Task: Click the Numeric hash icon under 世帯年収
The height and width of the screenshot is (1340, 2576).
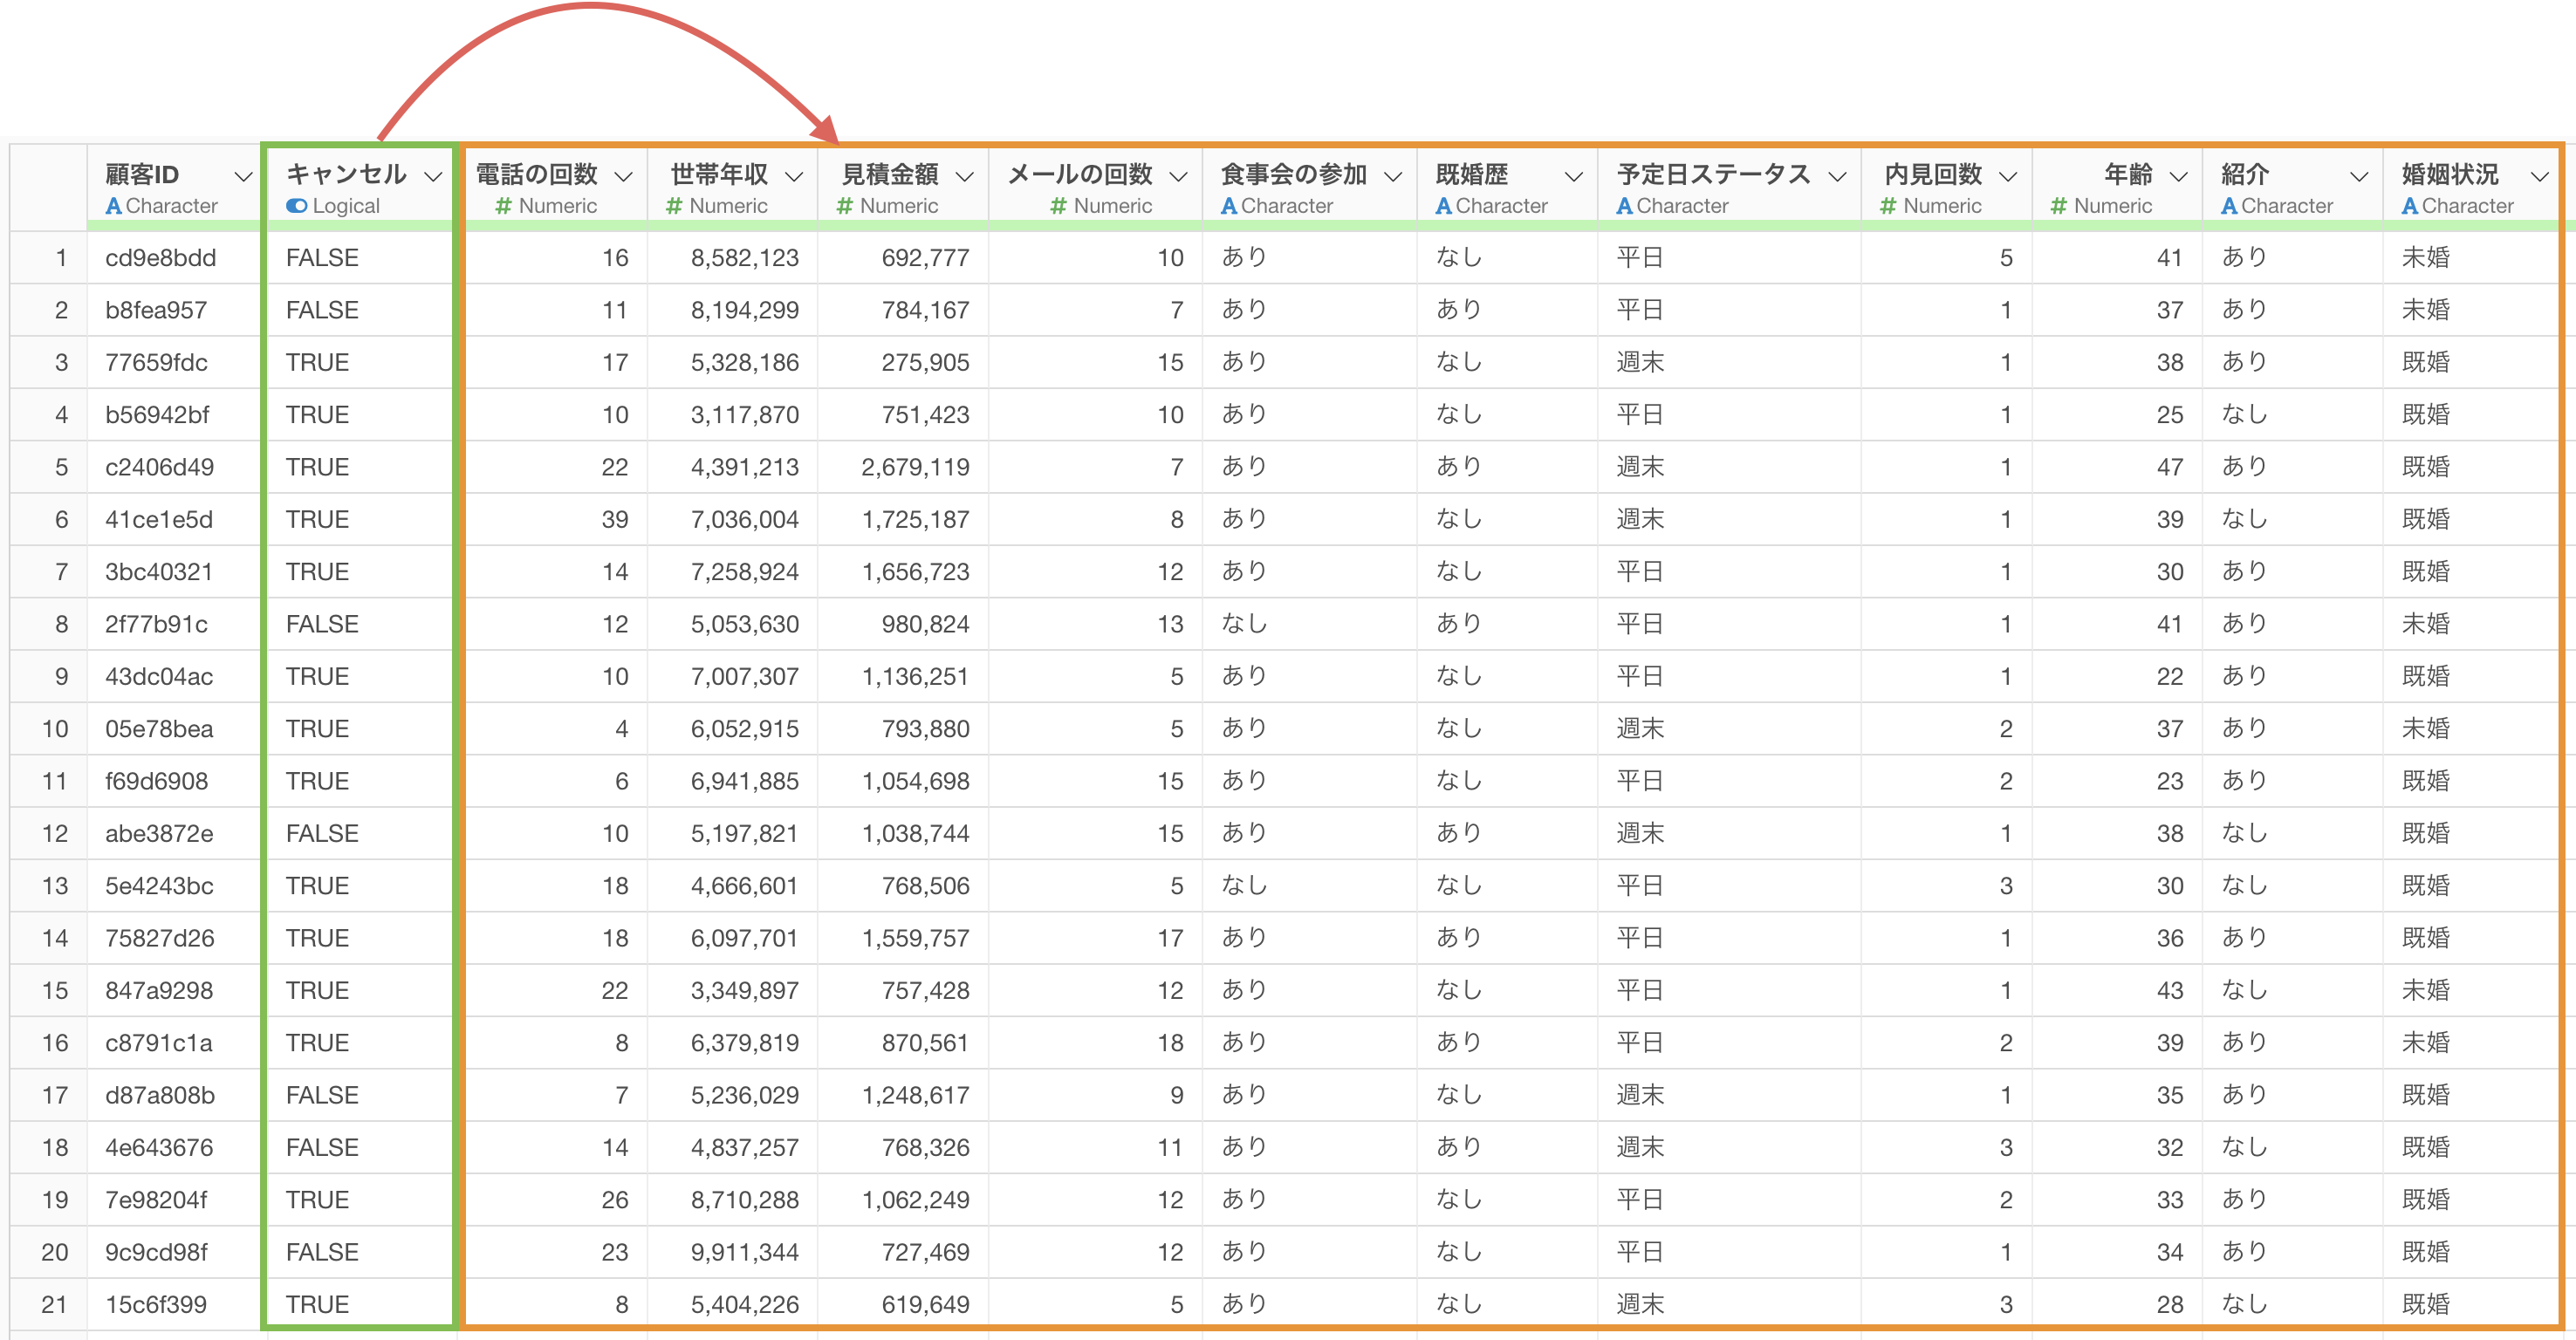Action: point(674,206)
